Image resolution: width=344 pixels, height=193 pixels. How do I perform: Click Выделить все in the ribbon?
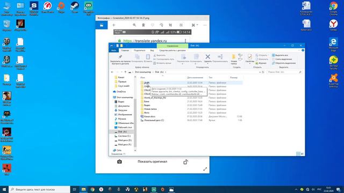point(280,55)
